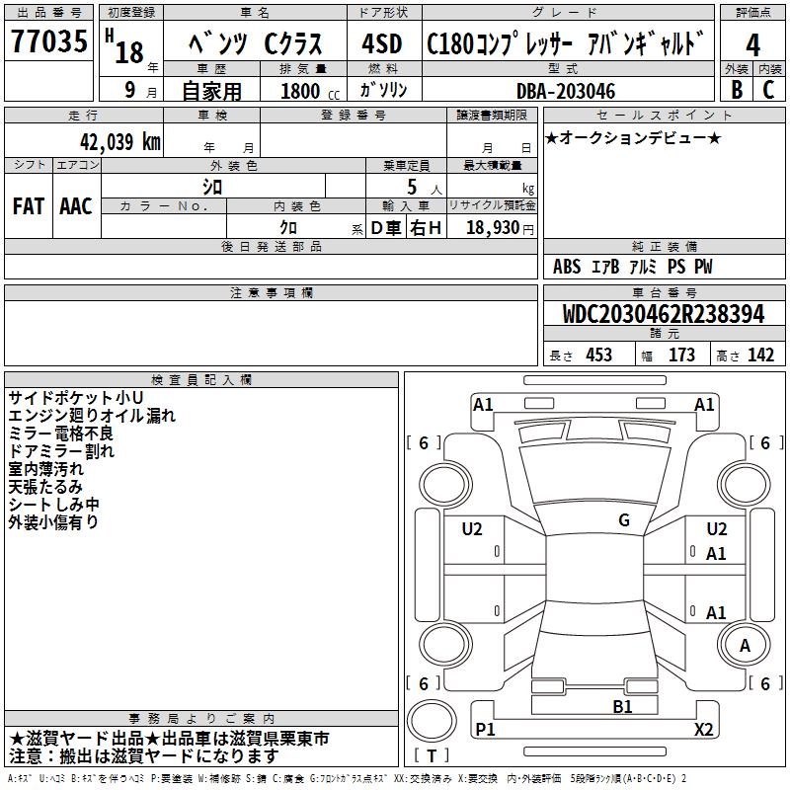Click the セールスポイント header label
The height and width of the screenshot is (790, 790).
click(665, 115)
